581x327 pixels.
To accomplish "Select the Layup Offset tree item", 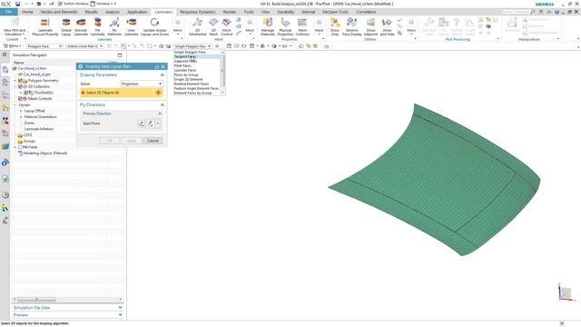I will point(34,111).
